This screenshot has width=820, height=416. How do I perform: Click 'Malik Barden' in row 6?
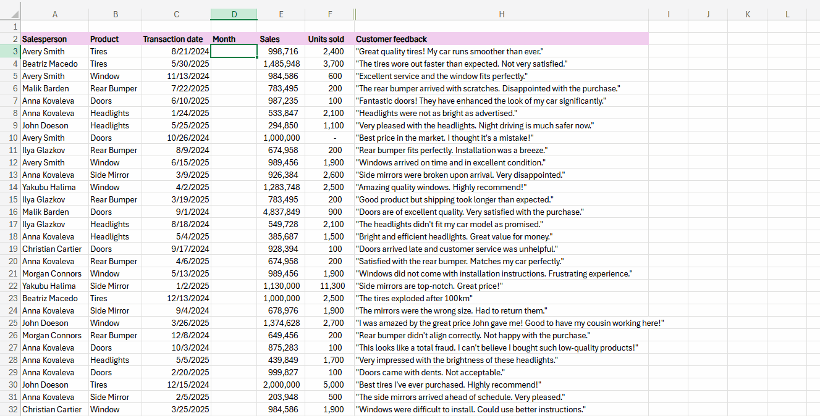(x=55, y=88)
